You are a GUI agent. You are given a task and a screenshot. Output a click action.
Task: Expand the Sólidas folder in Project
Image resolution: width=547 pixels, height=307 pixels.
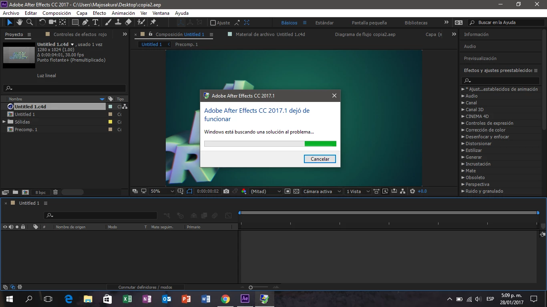tap(4, 122)
